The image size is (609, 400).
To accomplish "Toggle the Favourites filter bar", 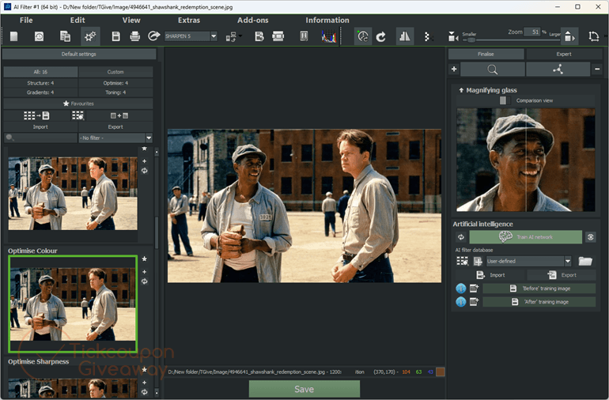I will coord(78,104).
